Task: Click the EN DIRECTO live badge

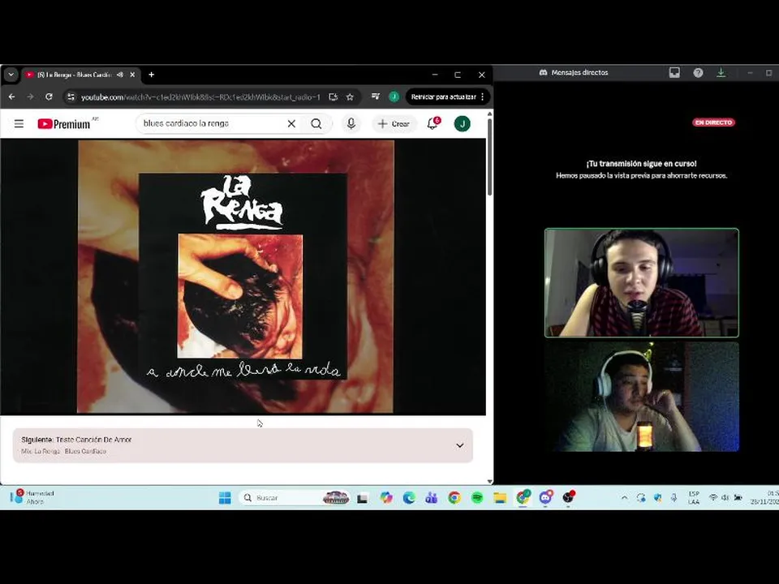Action: pyautogui.click(x=713, y=122)
